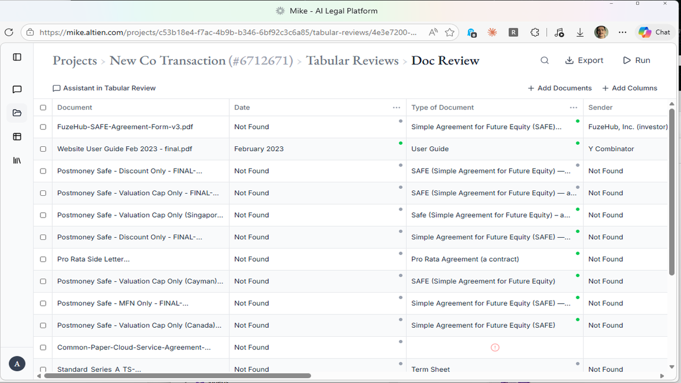Check the Pro Rata Side Letter row checkbox

tap(43, 260)
